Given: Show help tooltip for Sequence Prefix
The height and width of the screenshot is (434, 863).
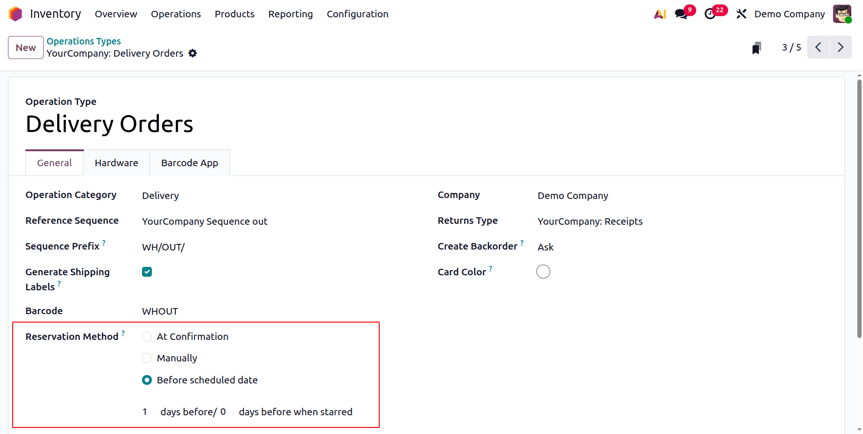Looking at the screenshot, I should pyautogui.click(x=104, y=243).
